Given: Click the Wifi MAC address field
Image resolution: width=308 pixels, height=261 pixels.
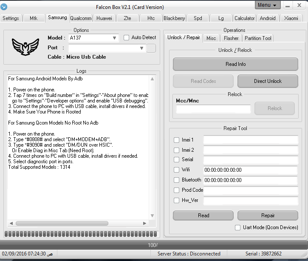Looking at the screenshot, I should [x=251, y=170].
